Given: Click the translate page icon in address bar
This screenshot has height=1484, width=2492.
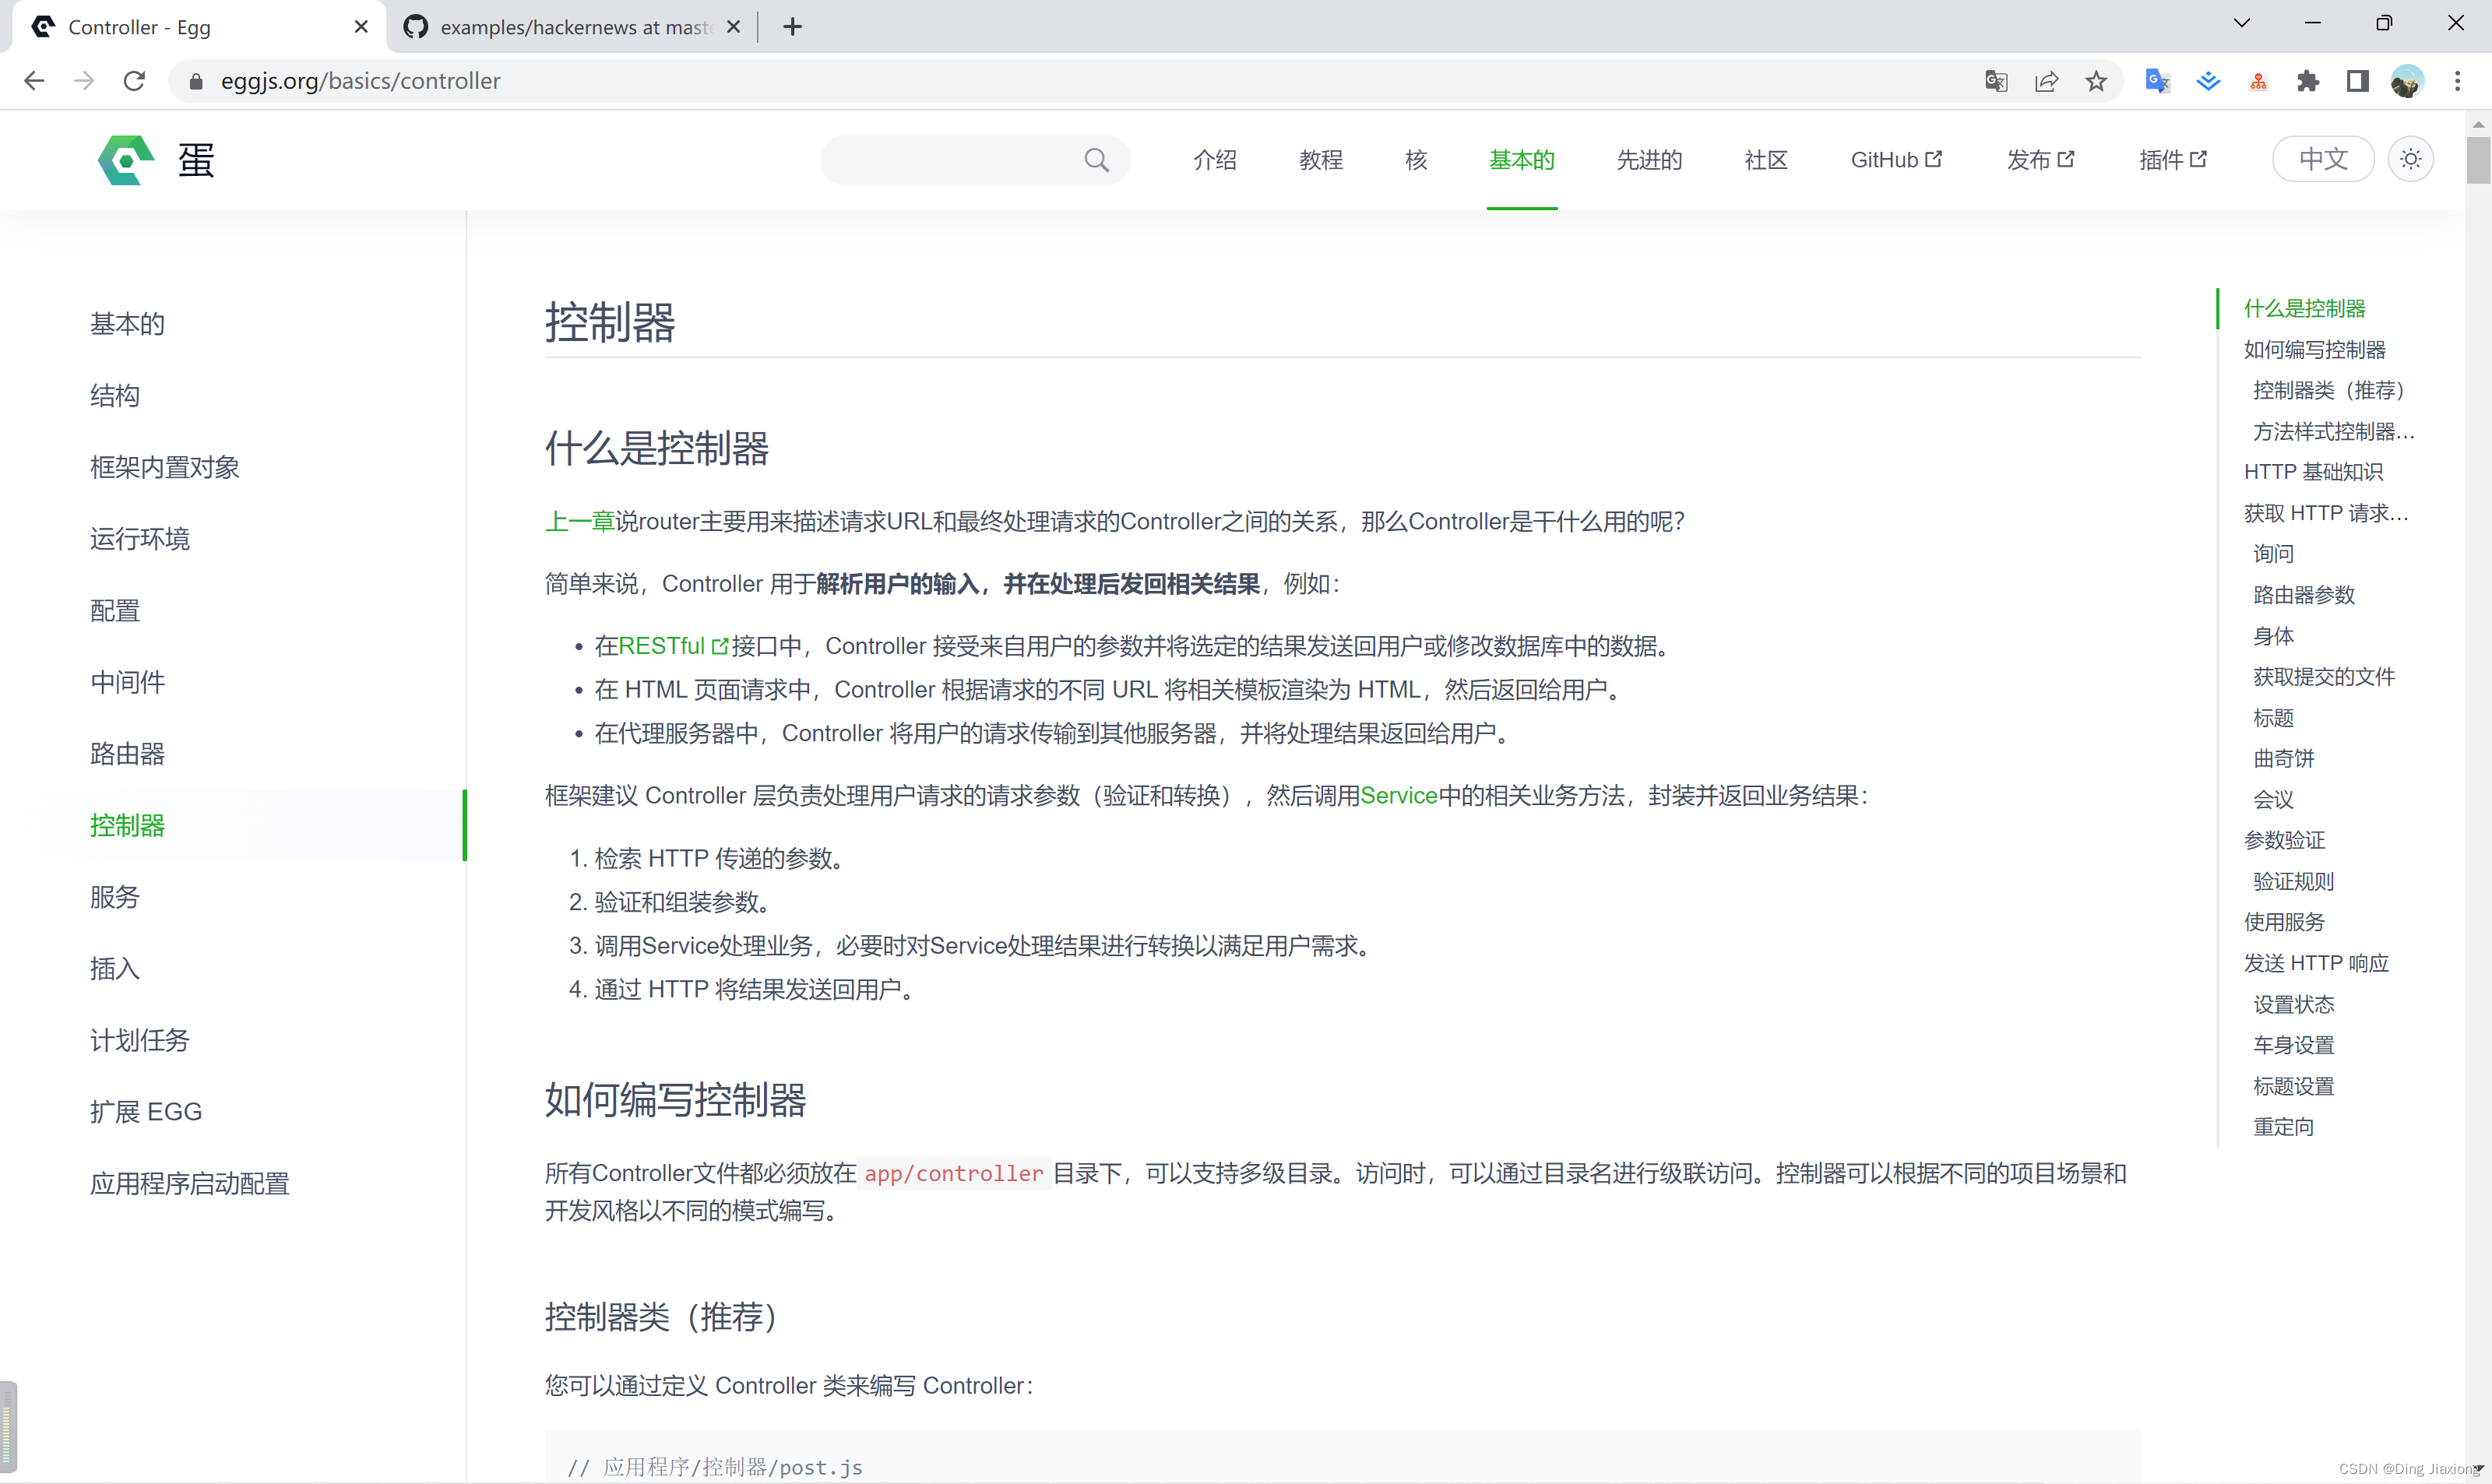Looking at the screenshot, I should pyautogui.click(x=1996, y=81).
